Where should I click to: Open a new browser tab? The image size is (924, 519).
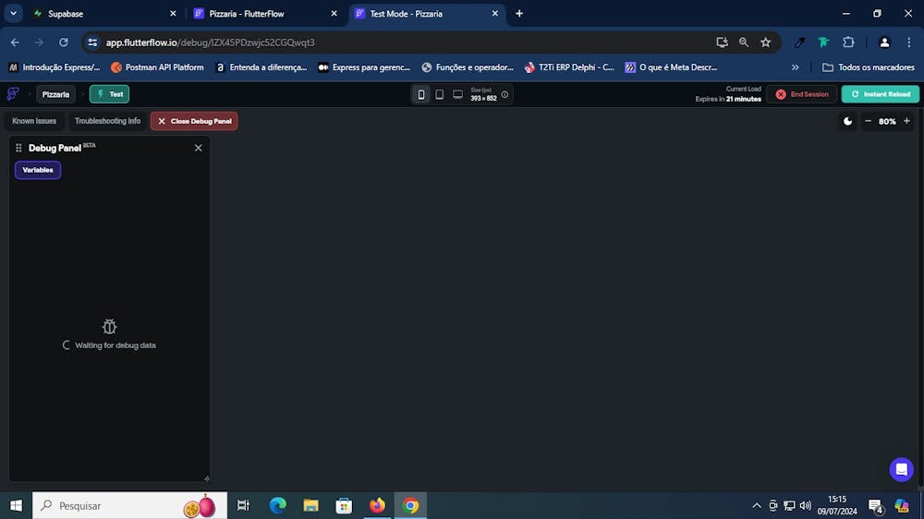tap(519, 14)
